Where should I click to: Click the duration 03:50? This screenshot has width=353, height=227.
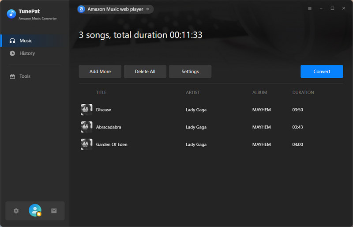(297, 110)
